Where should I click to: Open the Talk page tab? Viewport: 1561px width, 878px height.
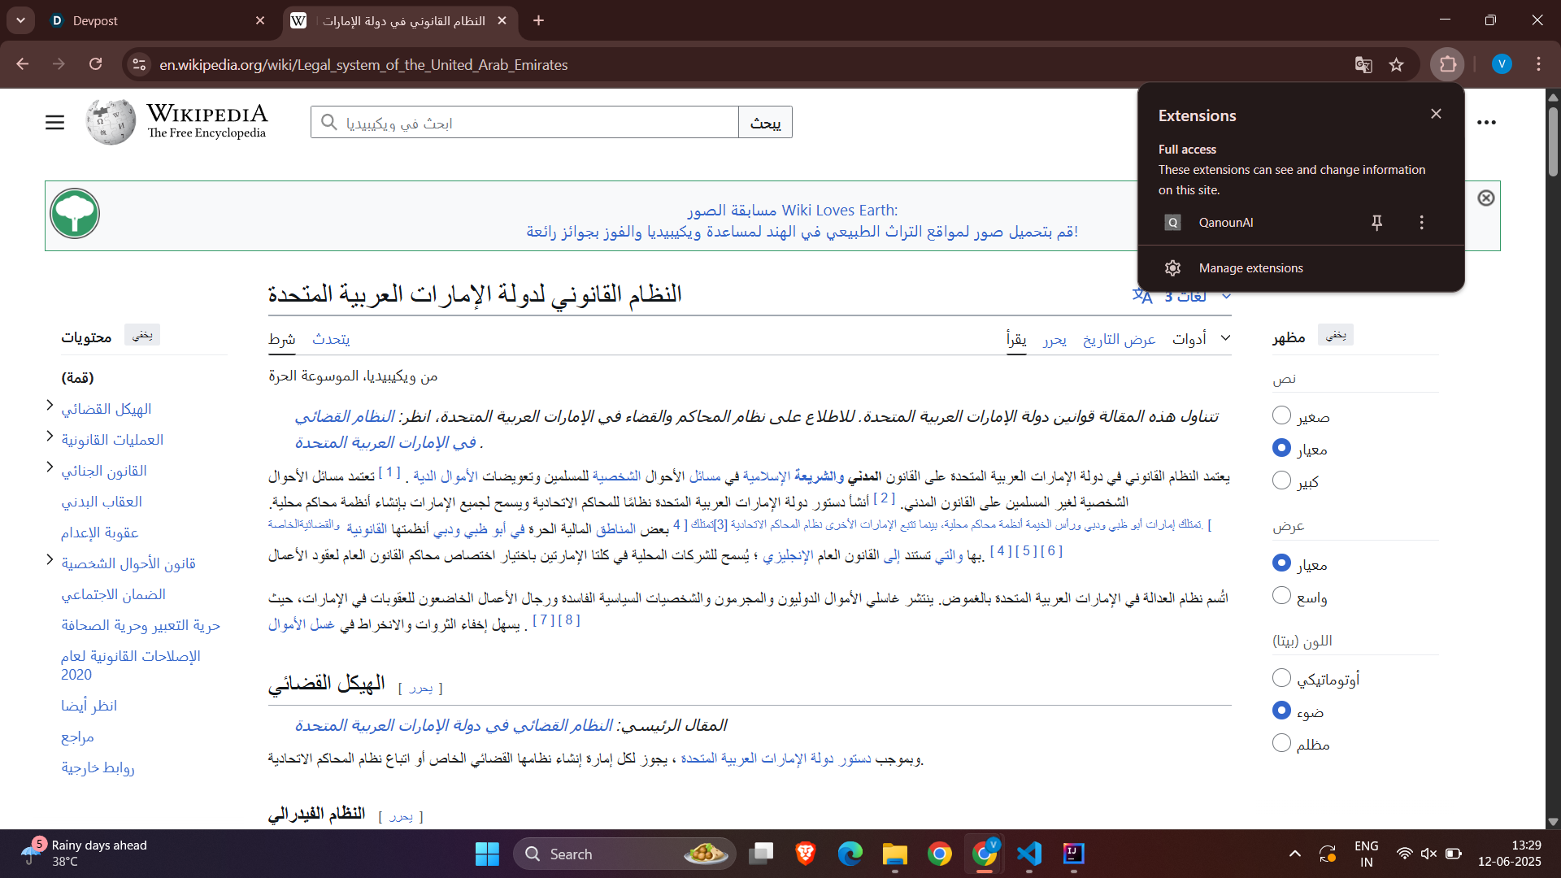point(331,339)
